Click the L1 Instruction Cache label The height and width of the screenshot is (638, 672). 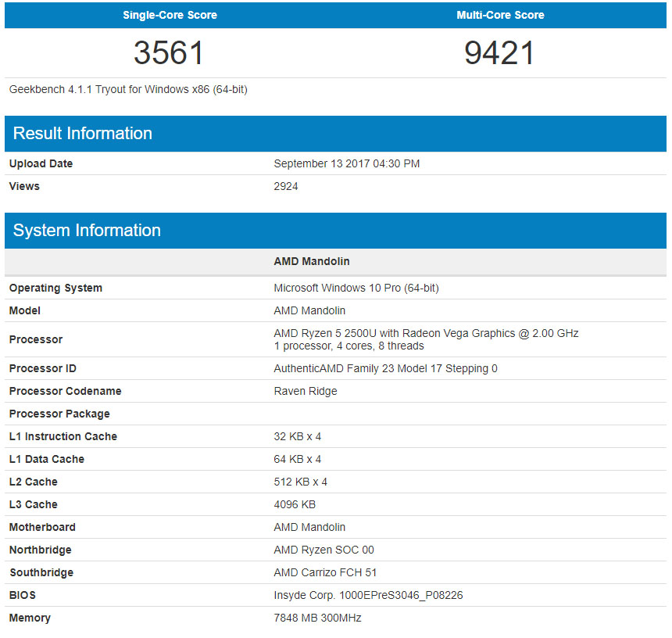(63, 436)
